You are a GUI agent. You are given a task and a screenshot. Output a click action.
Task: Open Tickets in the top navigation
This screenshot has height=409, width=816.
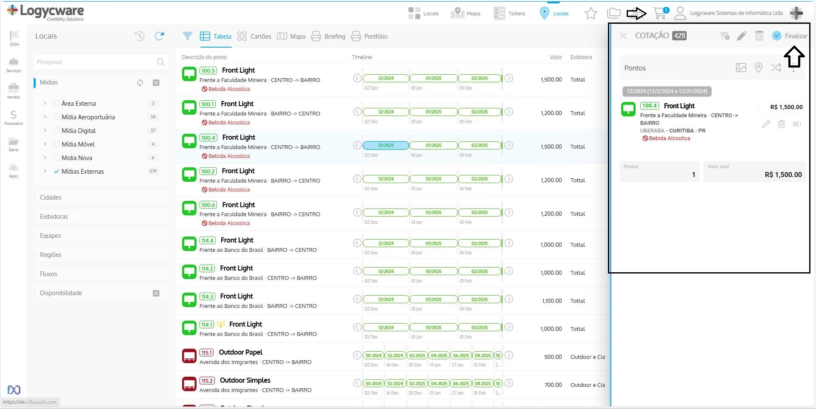tap(510, 13)
